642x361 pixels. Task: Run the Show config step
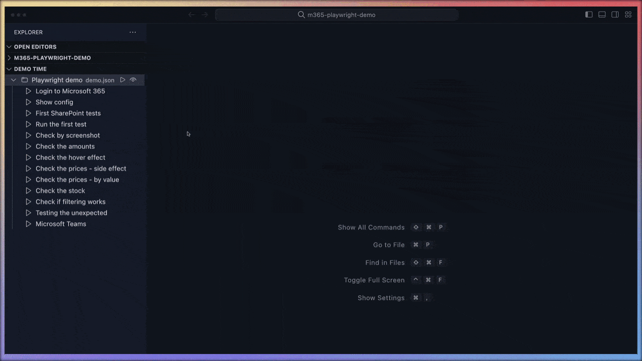pos(29,102)
